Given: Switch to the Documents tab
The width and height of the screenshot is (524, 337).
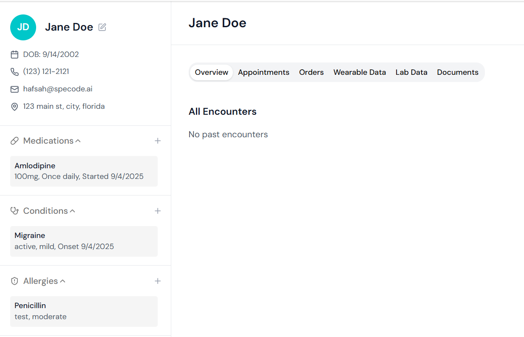Looking at the screenshot, I should coord(458,72).
